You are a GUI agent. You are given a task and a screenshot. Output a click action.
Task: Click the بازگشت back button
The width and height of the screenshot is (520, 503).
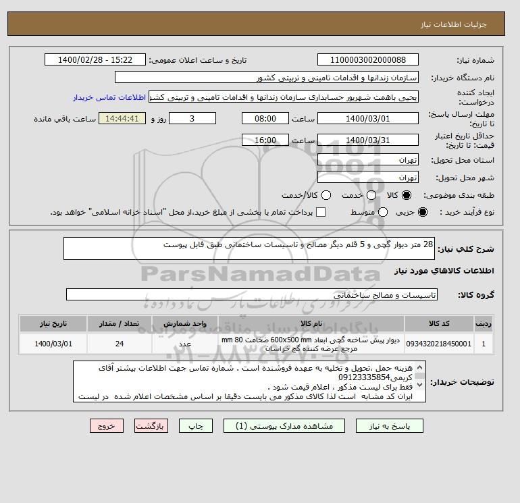[x=151, y=426]
